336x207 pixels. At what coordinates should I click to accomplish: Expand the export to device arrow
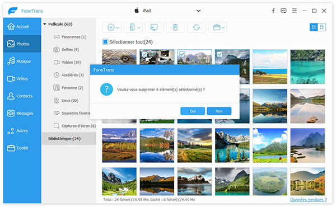[x=139, y=27]
